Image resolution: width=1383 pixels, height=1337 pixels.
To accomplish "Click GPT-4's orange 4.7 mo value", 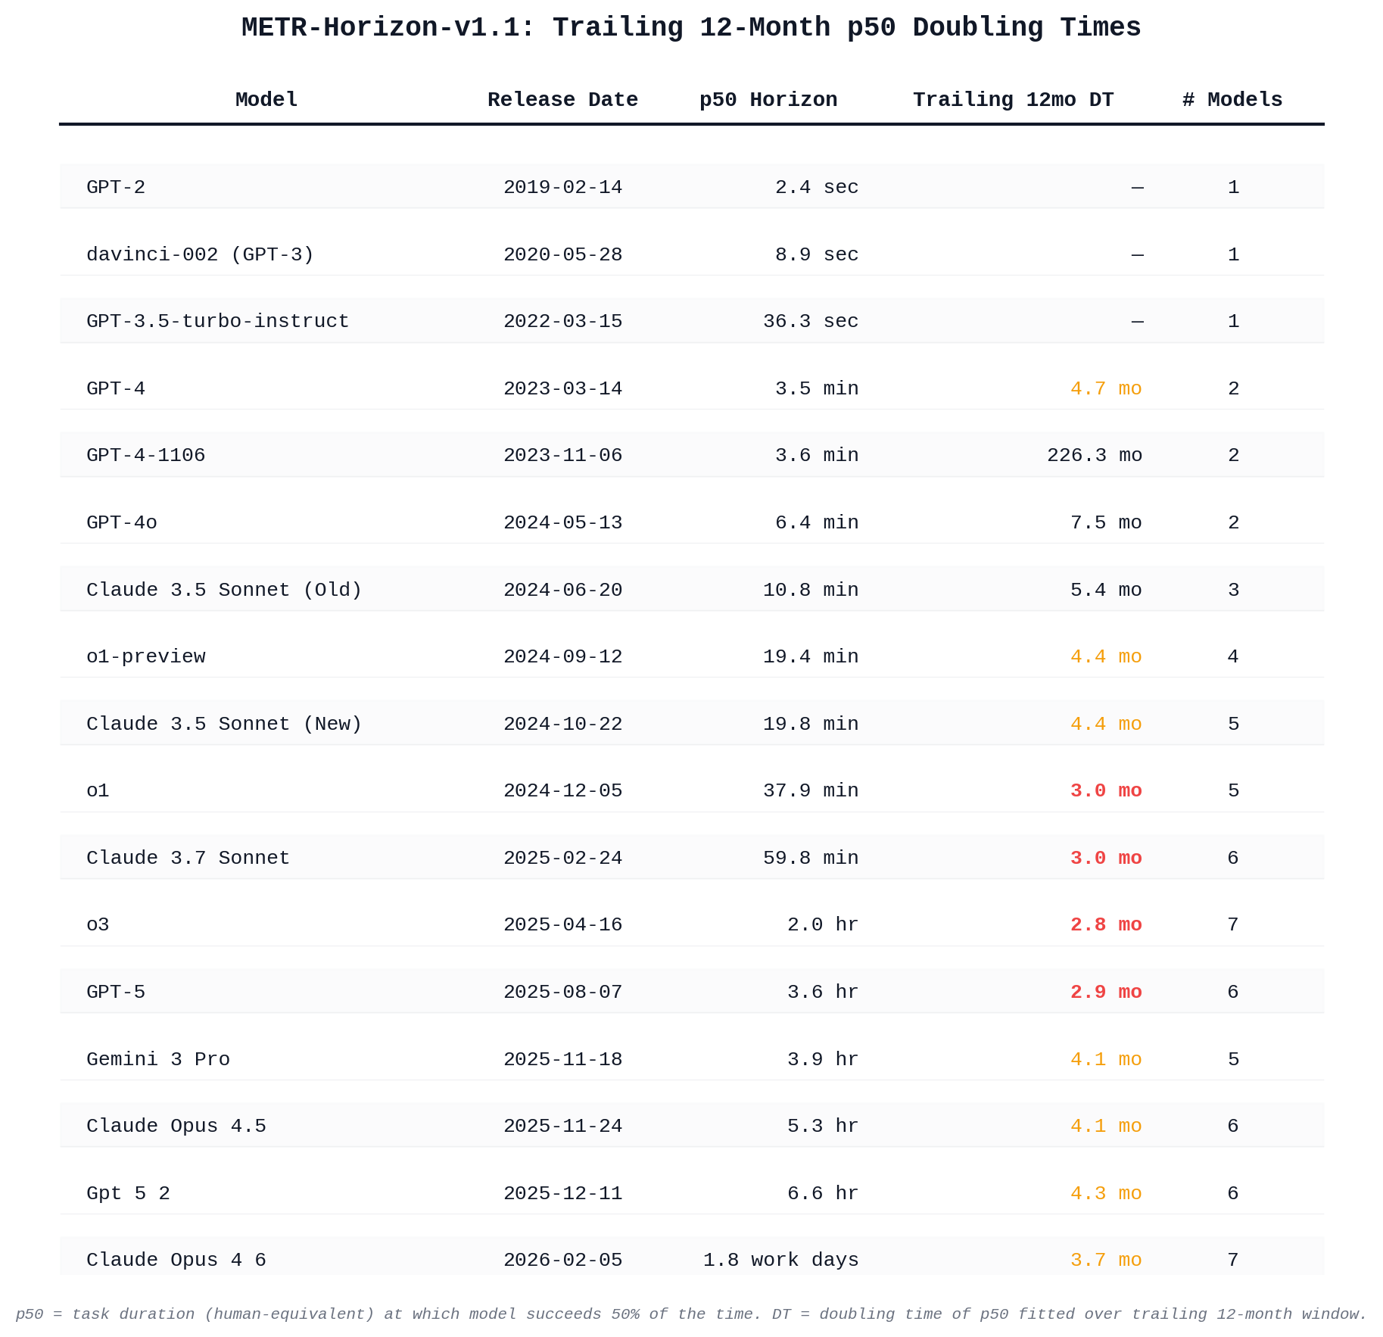I will tap(1105, 388).
